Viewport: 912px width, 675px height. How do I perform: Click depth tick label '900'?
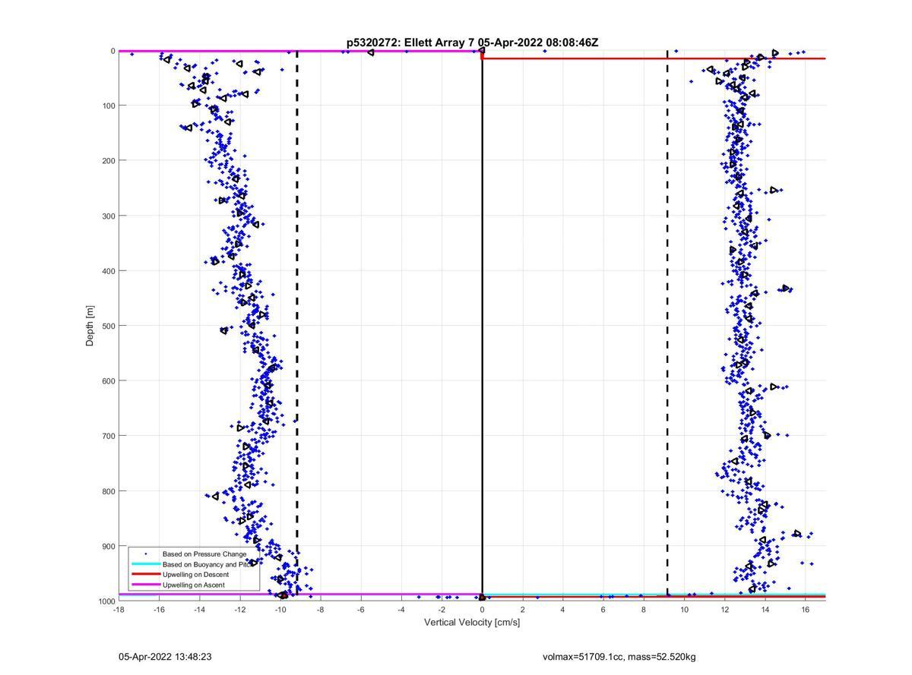(x=107, y=546)
